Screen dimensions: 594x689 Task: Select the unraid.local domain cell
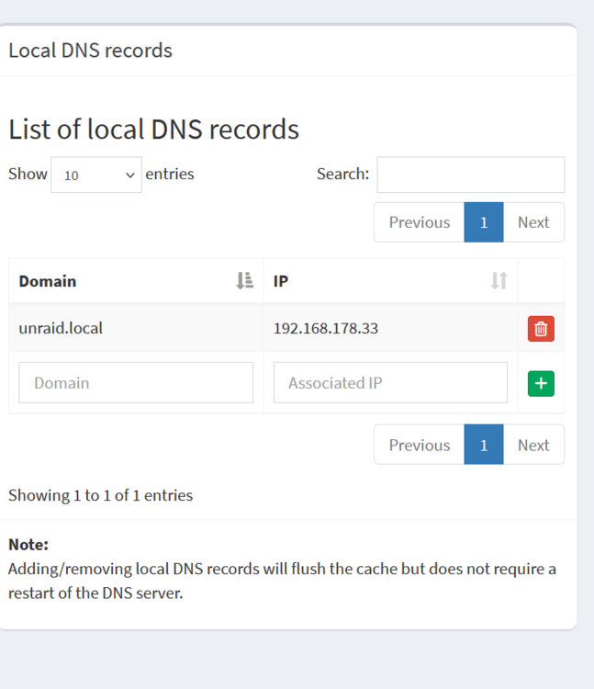(x=136, y=328)
